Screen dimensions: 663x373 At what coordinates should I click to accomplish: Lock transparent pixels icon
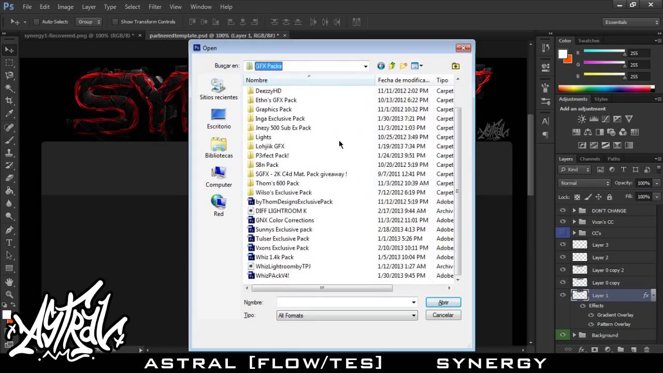pyautogui.click(x=577, y=197)
